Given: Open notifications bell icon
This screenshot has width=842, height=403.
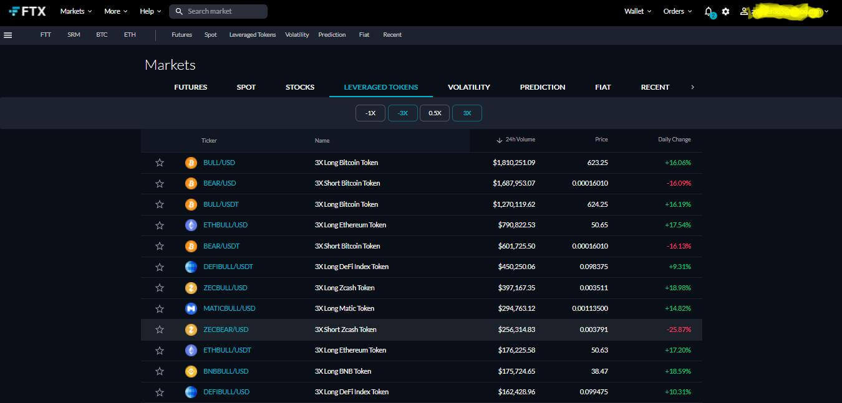Looking at the screenshot, I should pos(709,11).
